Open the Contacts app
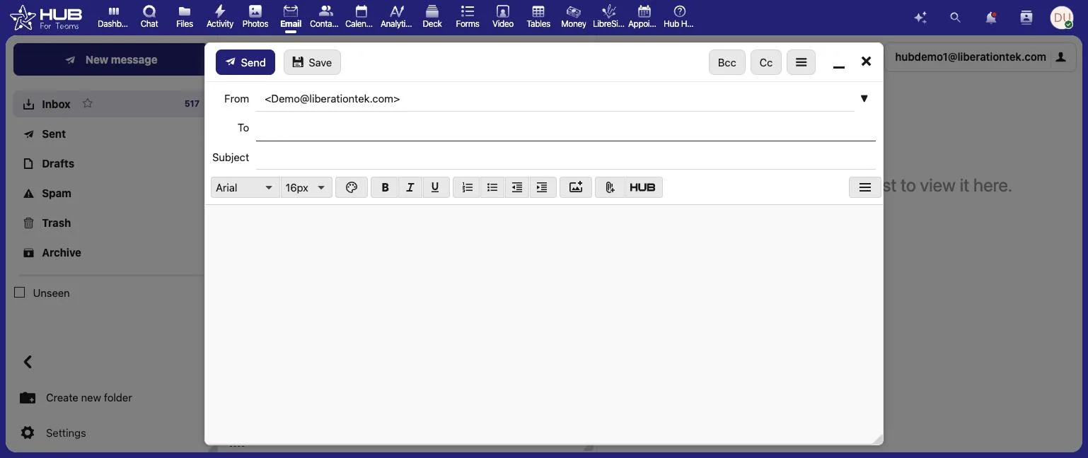The width and height of the screenshot is (1088, 458). 325,17
